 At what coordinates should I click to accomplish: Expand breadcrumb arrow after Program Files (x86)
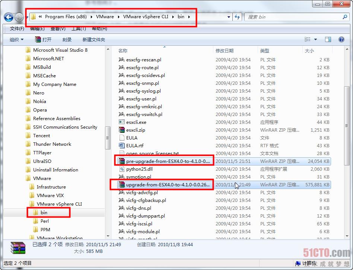pyautogui.click(x=91, y=17)
